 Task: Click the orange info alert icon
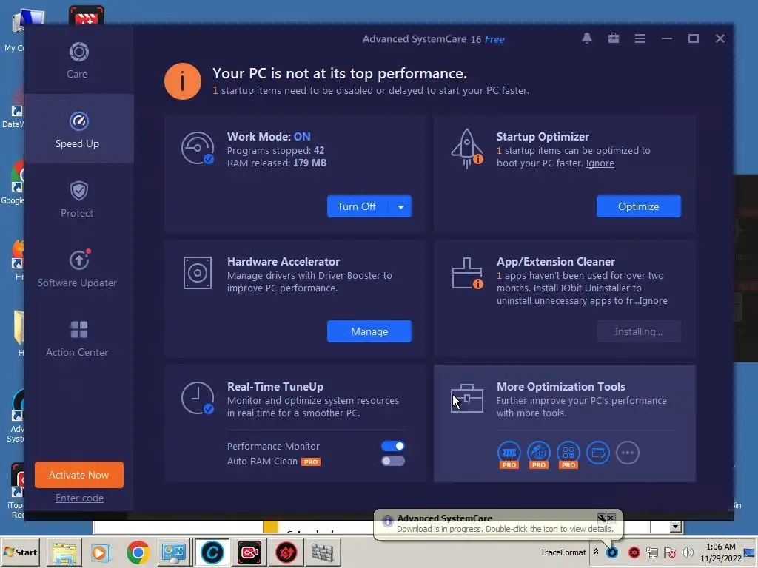pyautogui.click(x=183, y=81)
